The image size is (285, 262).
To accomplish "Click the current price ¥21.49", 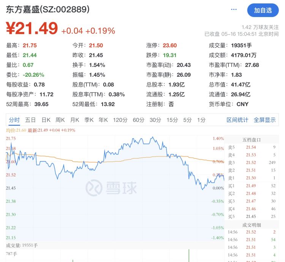I will (32, 28).
